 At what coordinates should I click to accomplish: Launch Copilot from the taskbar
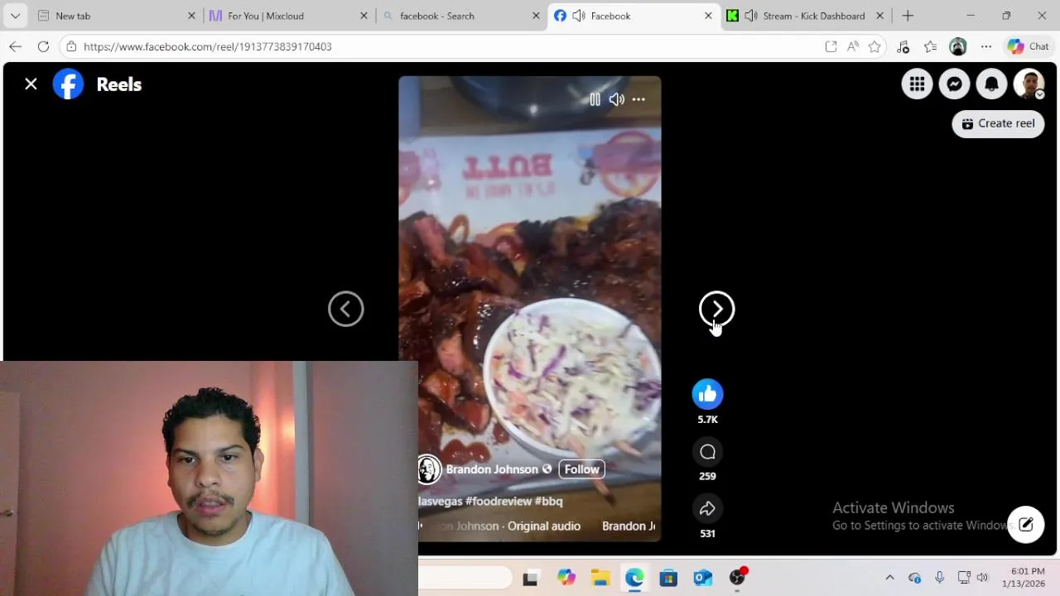pyautogui.click(x=566, y=578)
